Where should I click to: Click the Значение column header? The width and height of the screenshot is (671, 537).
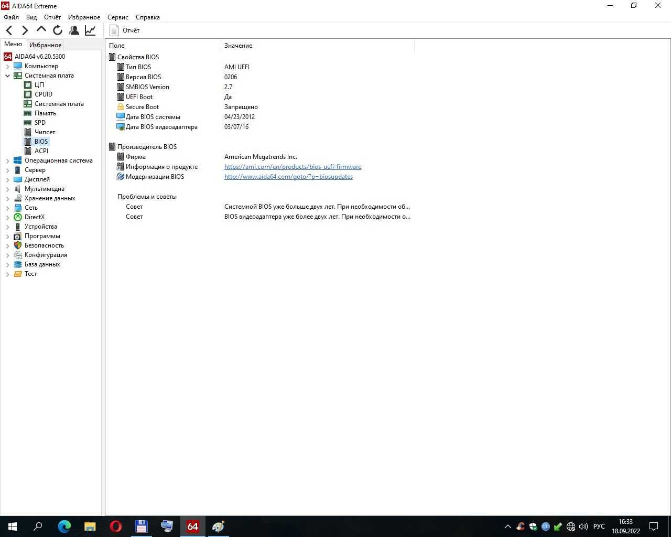[318, 46]
